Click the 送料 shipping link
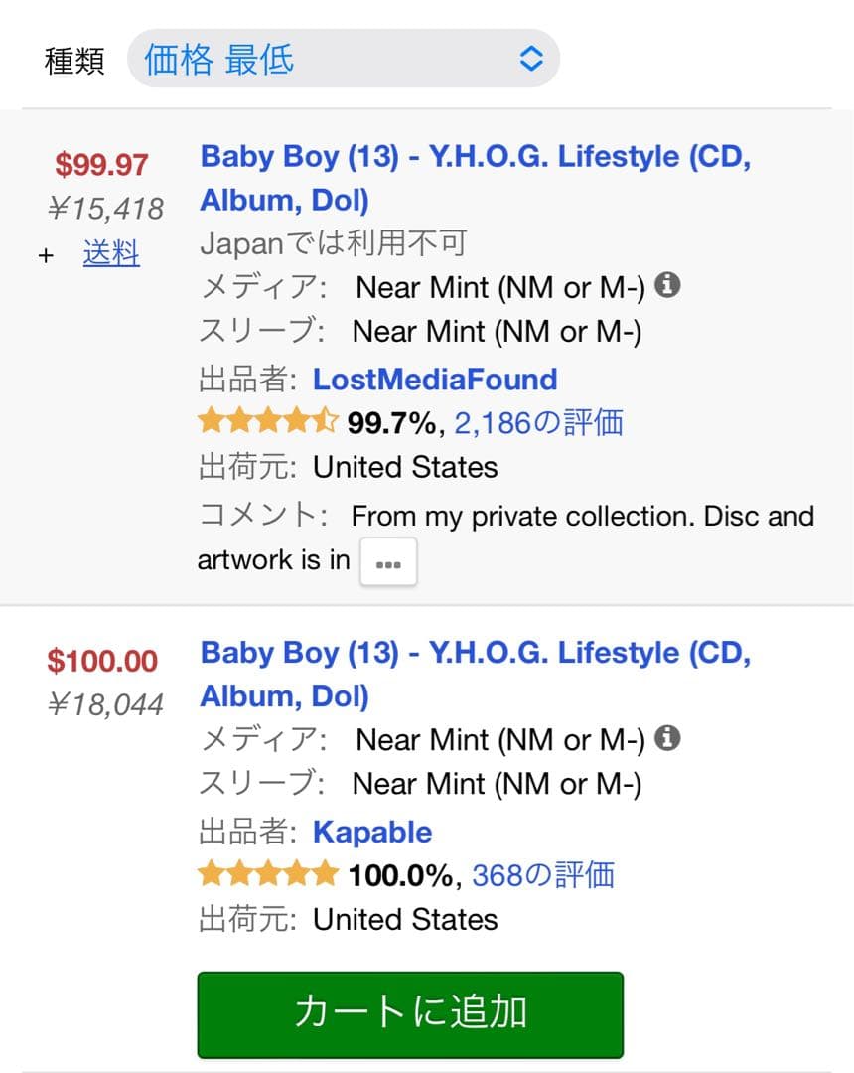The image size is (854, 1073). coord(111,254)
